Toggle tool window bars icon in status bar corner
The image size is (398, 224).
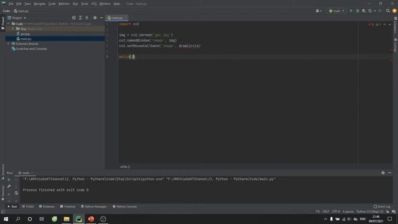(2, 212)
